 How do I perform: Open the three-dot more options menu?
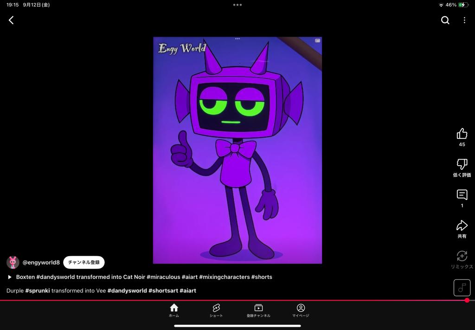[464, 20]
